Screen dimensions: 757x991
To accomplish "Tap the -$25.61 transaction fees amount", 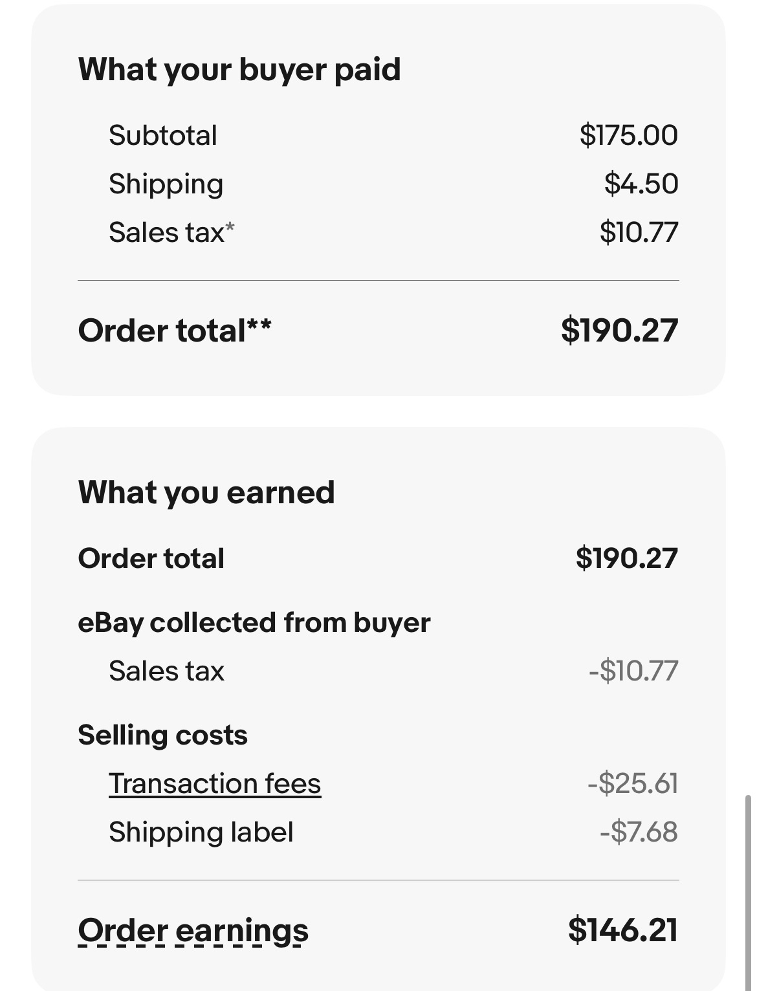I will tap(633, 783).
